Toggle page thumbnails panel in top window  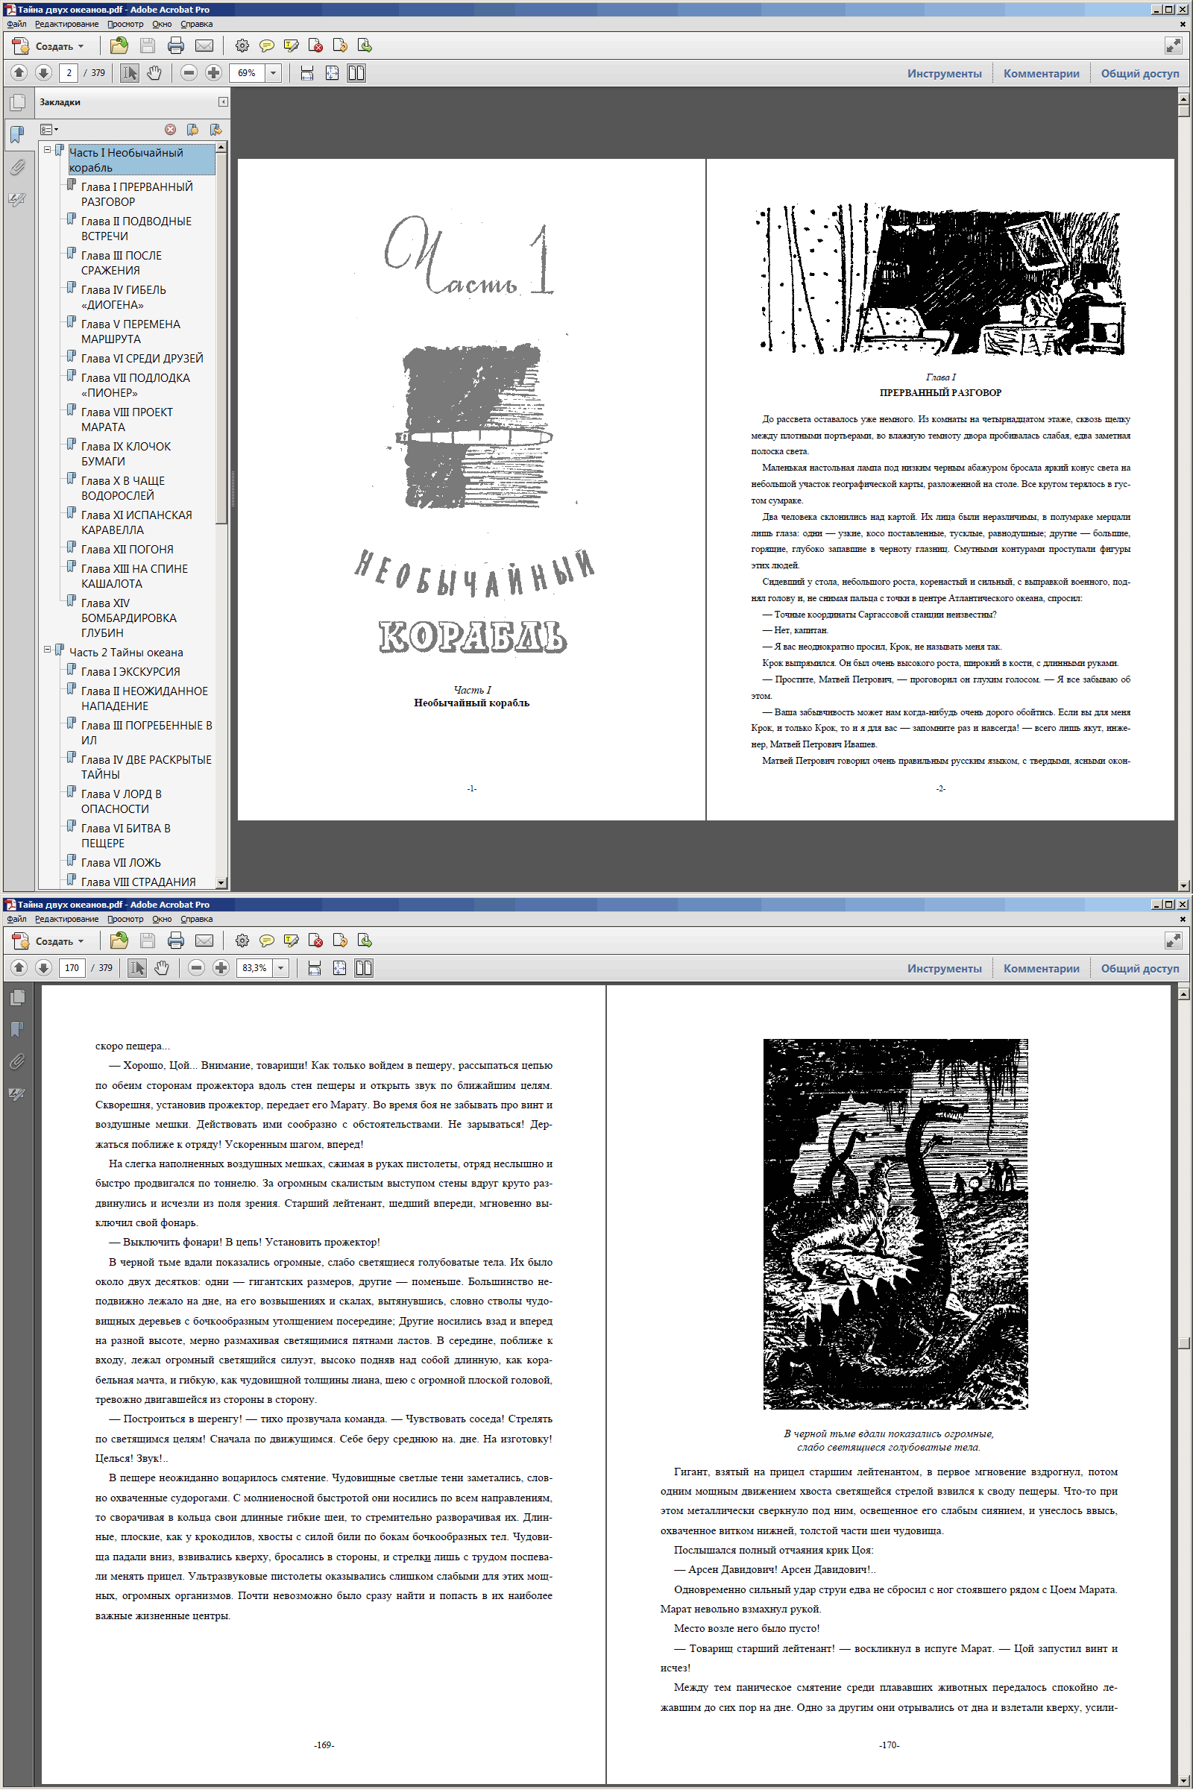point(16,102)
